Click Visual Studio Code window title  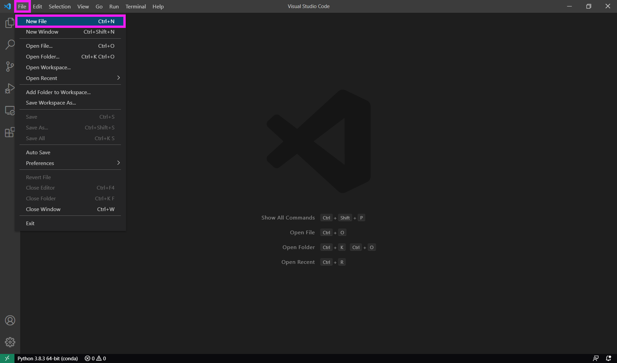tap(308, 6)
